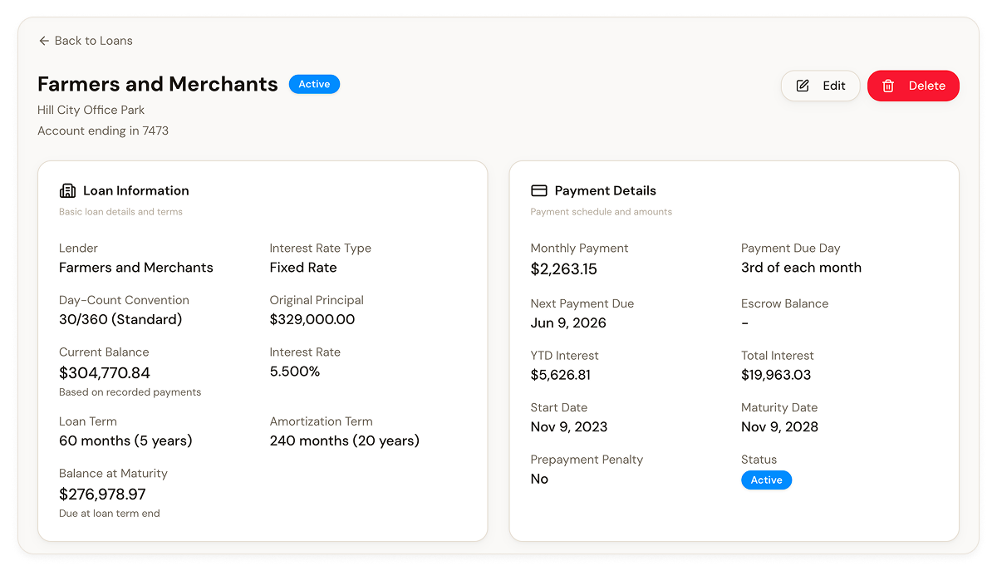Viewport: 997px width, 571px height.
Task: Delete this loan with red button
Action: click(x=913, y=86)
